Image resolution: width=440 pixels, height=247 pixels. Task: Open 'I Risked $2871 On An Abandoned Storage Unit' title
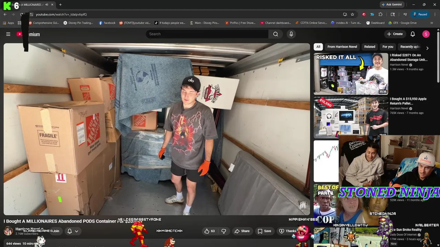[409, 57]
